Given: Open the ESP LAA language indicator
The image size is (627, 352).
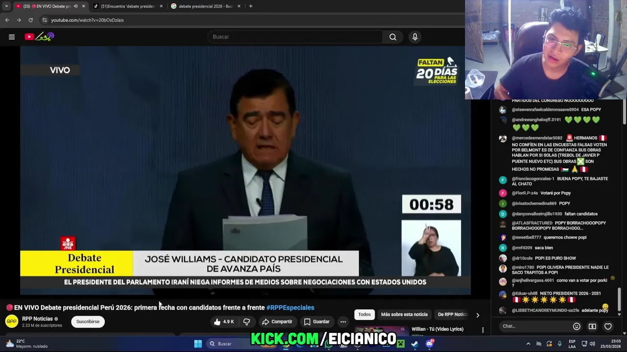Looking at the screenshot, I should [x=573, y=344].
